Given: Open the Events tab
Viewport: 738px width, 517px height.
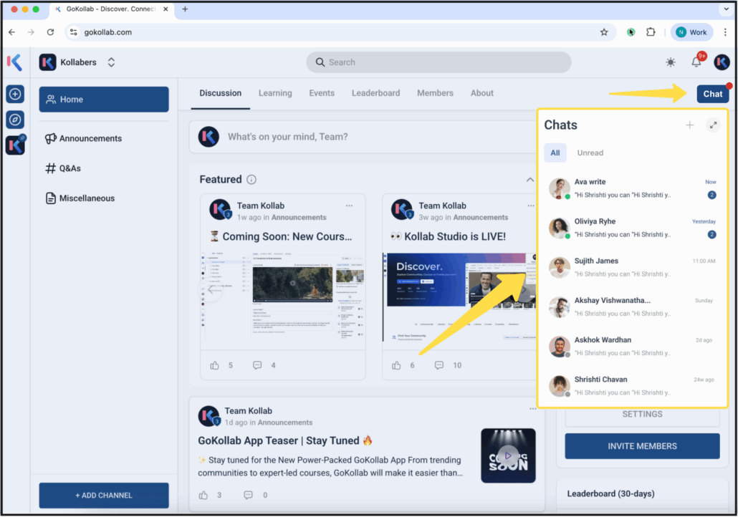Looking at the screenshot, I should pos(322,93).
